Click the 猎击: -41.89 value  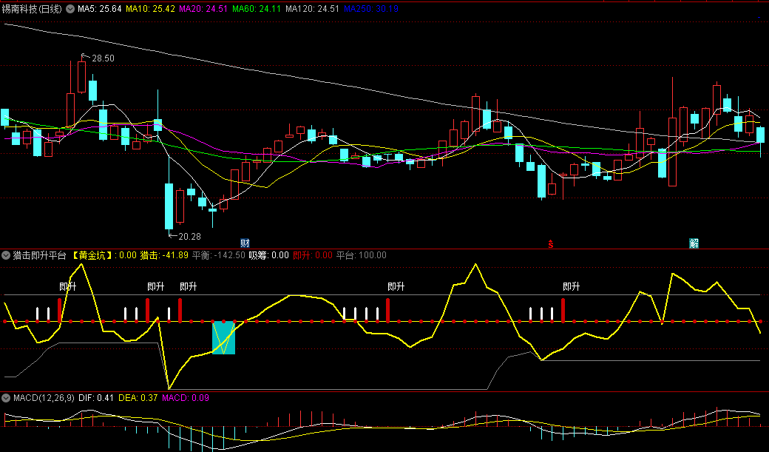tap(164, 255)
